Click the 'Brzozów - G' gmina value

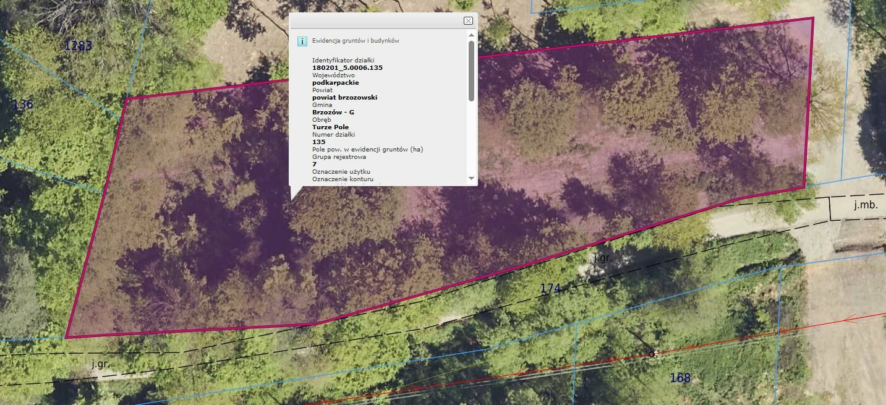click(x=333, y=113)
